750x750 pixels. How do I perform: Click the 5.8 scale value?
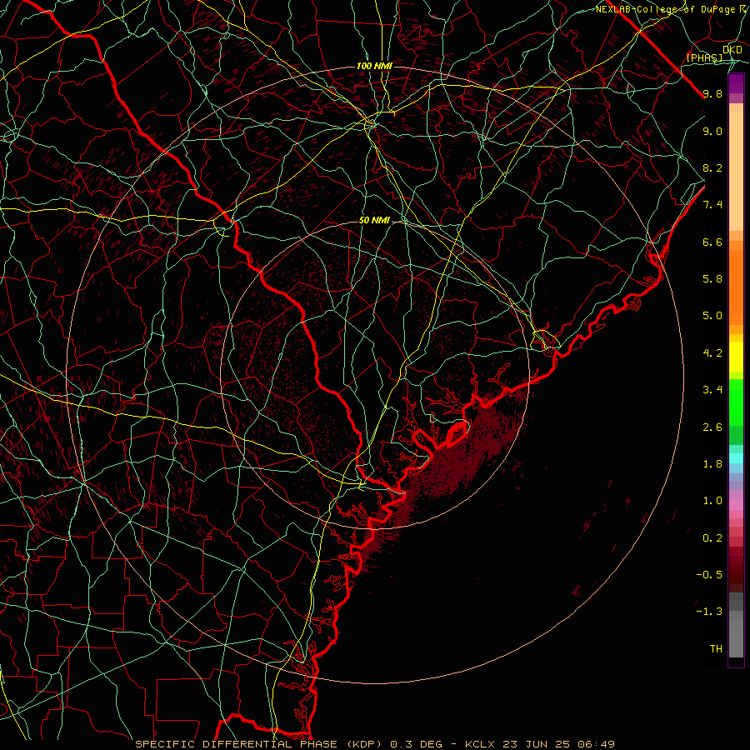[x=712, y=279]
